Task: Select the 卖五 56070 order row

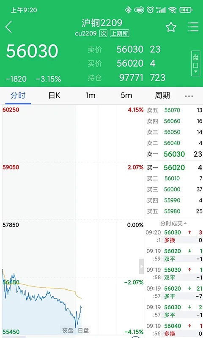Action: click(x=174, y=110)
